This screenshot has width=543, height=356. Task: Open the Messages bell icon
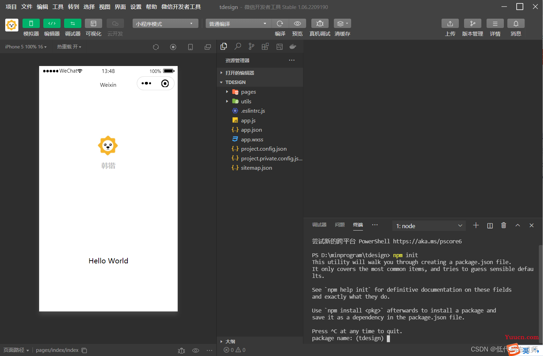pos(516,24)
